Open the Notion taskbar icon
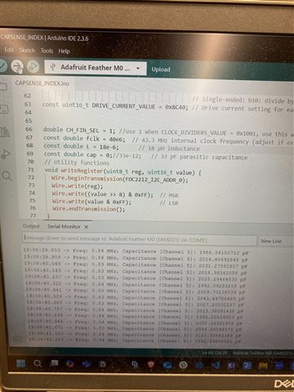 point(102,364)
